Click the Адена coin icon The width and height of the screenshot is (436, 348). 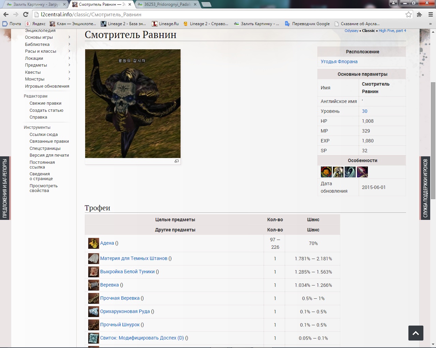coord(94,243)
